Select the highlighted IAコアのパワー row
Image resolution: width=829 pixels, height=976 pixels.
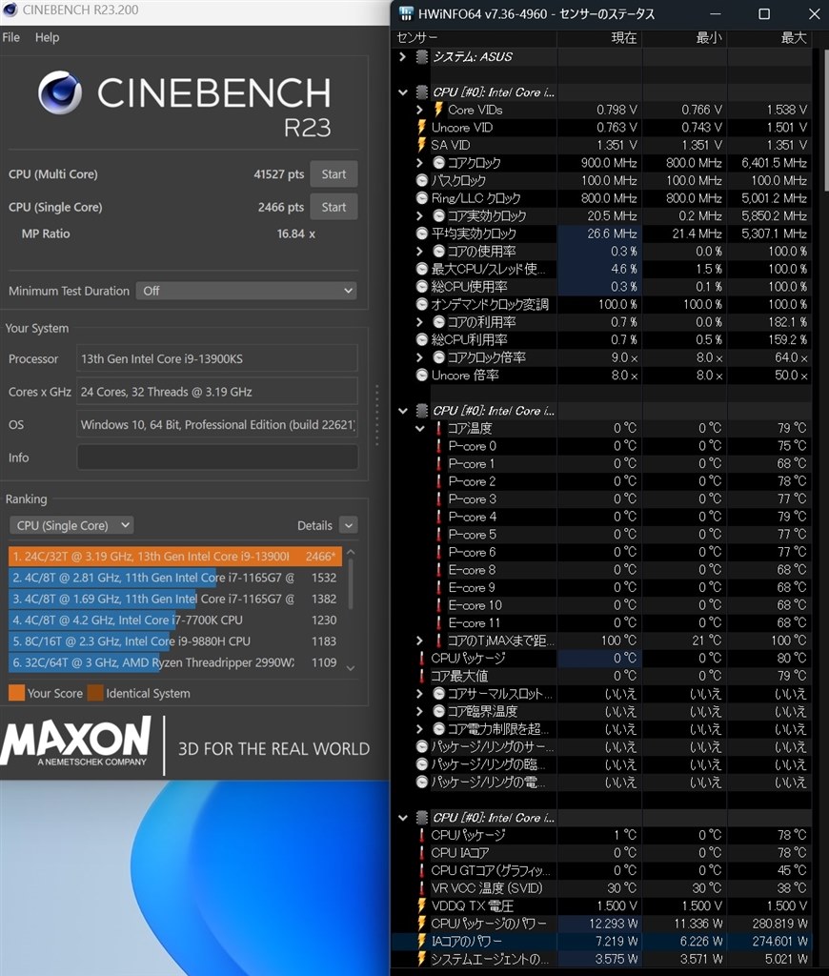(x=602, y=941)
